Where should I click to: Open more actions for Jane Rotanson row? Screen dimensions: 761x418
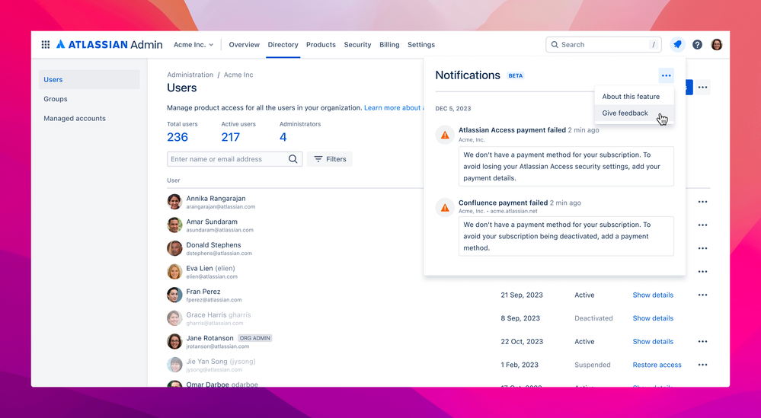702,341
